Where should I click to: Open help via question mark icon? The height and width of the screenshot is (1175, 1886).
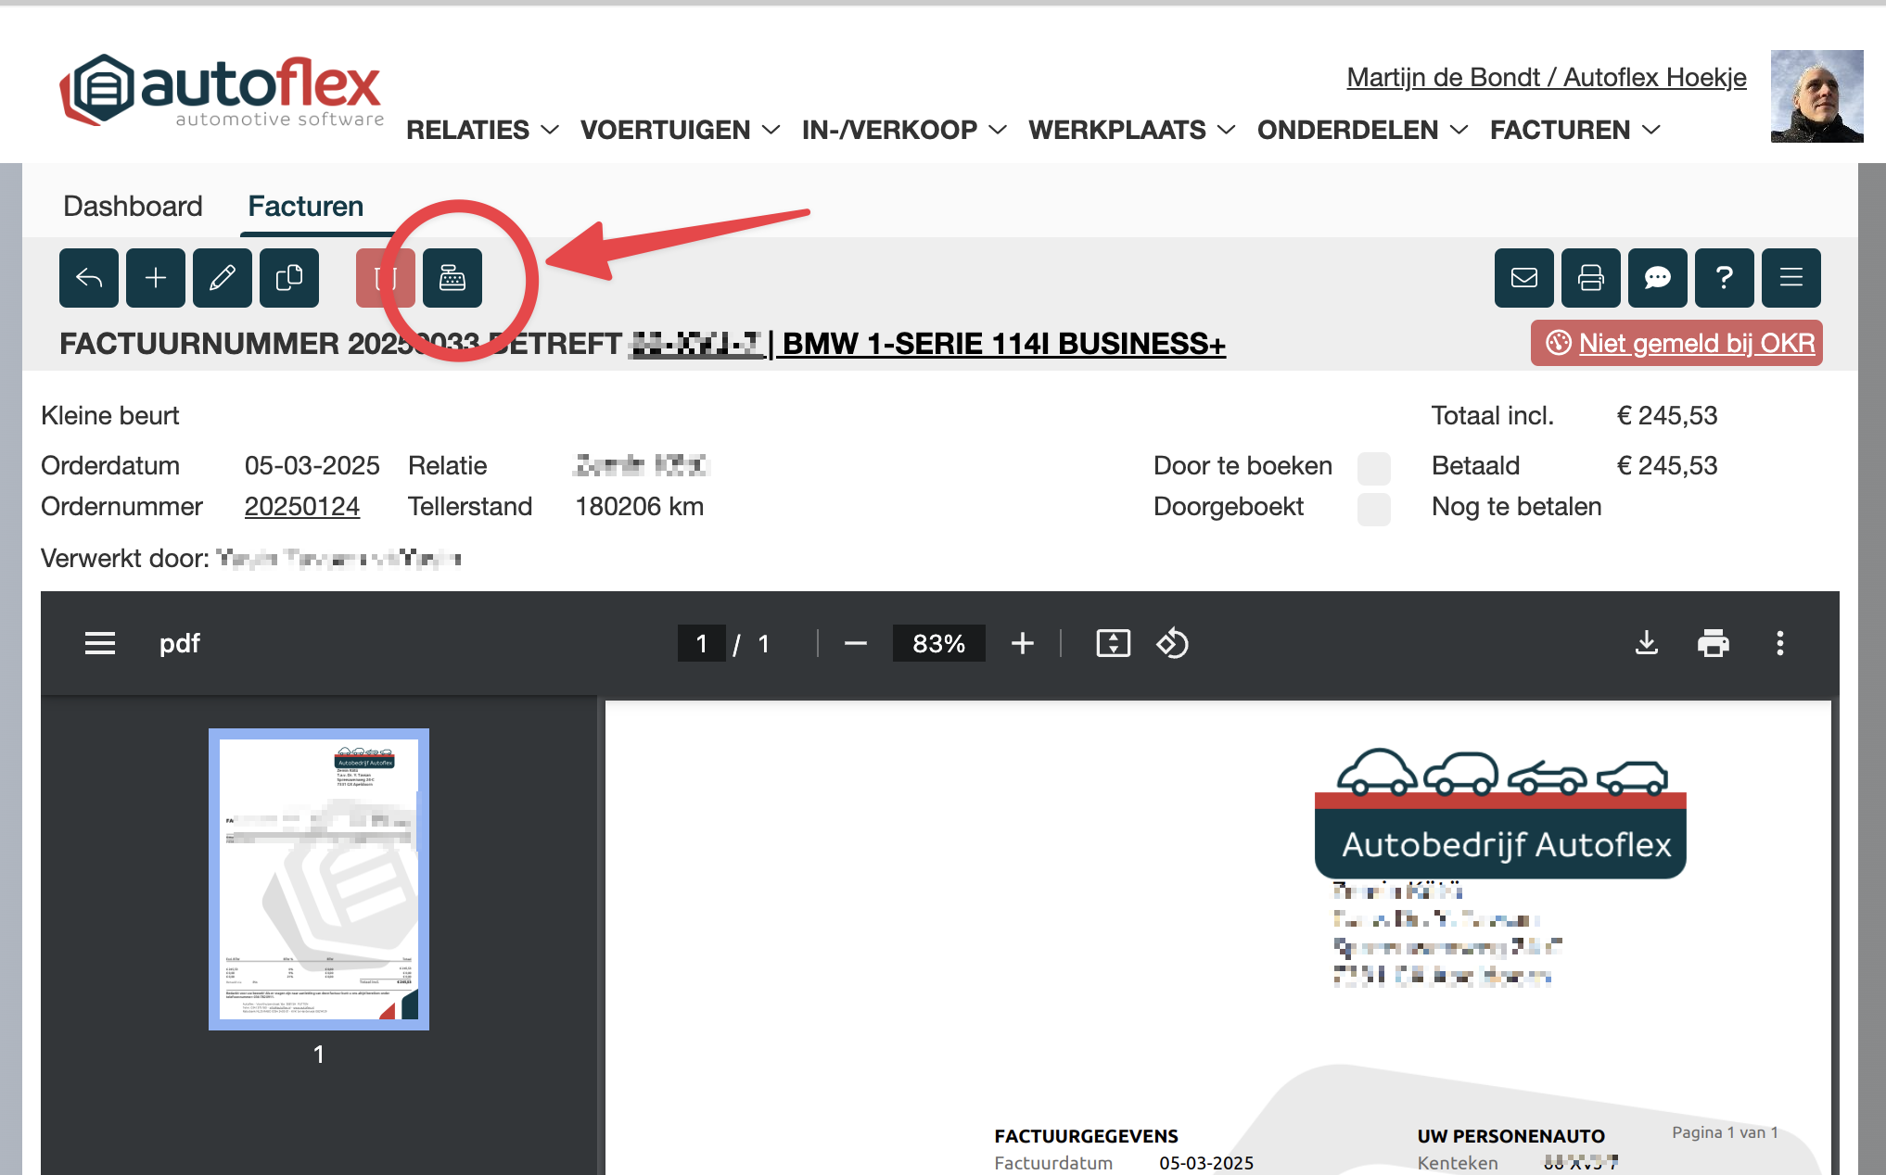click(1724, 278)
